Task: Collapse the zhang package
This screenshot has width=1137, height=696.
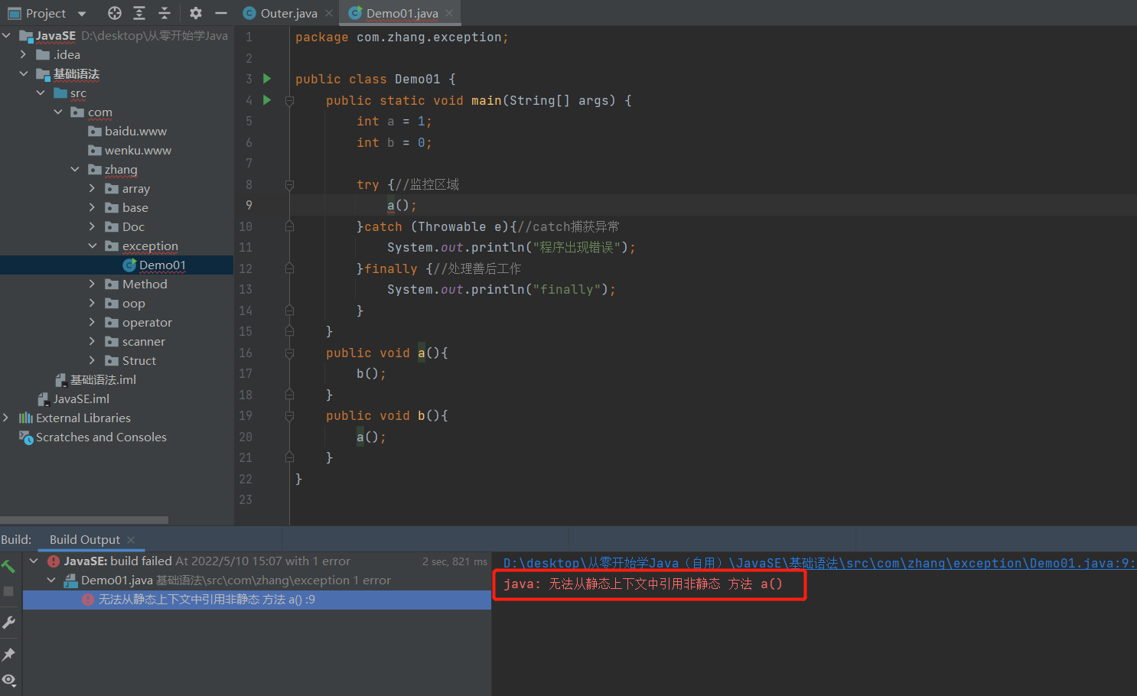Action: coord(75,169)
